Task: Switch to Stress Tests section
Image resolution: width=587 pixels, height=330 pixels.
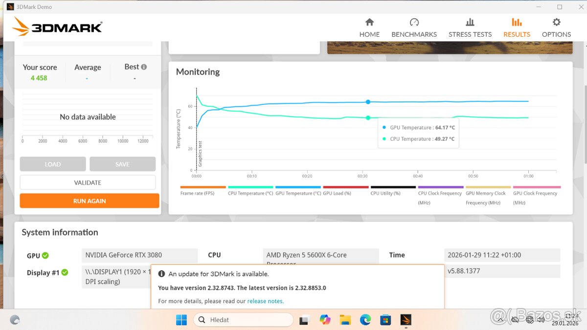Action: 470,28
